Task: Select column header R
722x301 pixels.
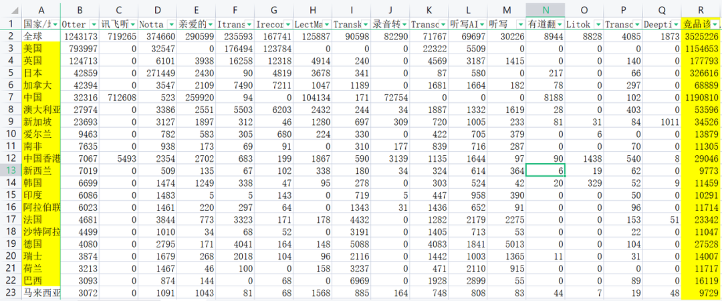Action: 701,10
